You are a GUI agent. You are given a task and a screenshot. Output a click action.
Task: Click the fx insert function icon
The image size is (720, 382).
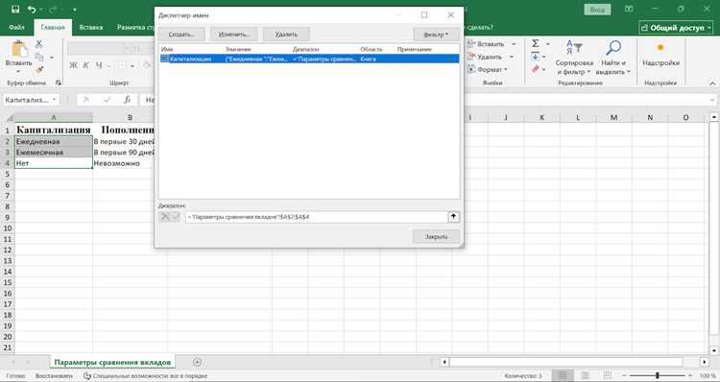(128, 100)
